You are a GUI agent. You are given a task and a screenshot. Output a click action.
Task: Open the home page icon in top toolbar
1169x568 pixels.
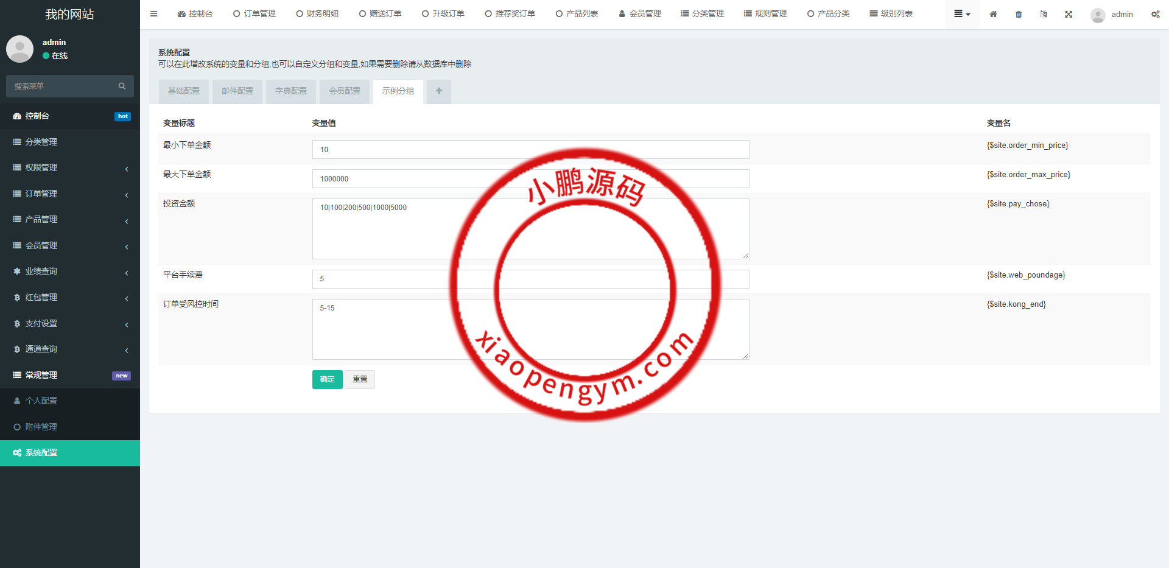993,13
